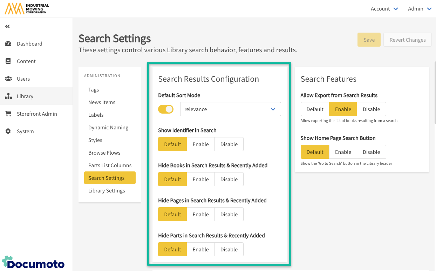
Task: Go to Library Settings in administration menu
Action: coord(107,191)
